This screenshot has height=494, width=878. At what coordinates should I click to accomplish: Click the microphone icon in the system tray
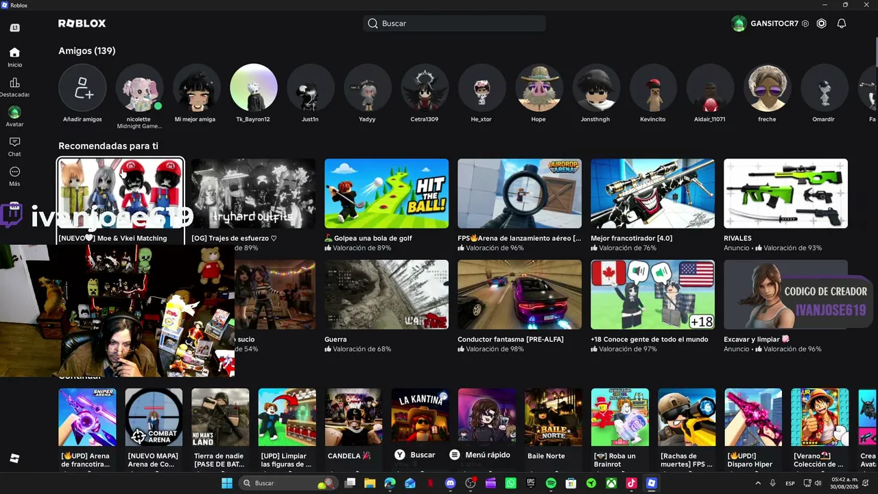point(773,483)
